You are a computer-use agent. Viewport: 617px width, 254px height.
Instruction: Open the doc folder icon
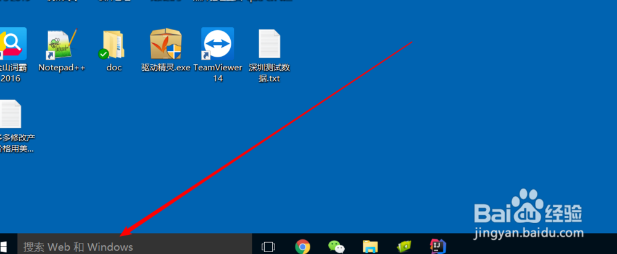tap(112, 44)
